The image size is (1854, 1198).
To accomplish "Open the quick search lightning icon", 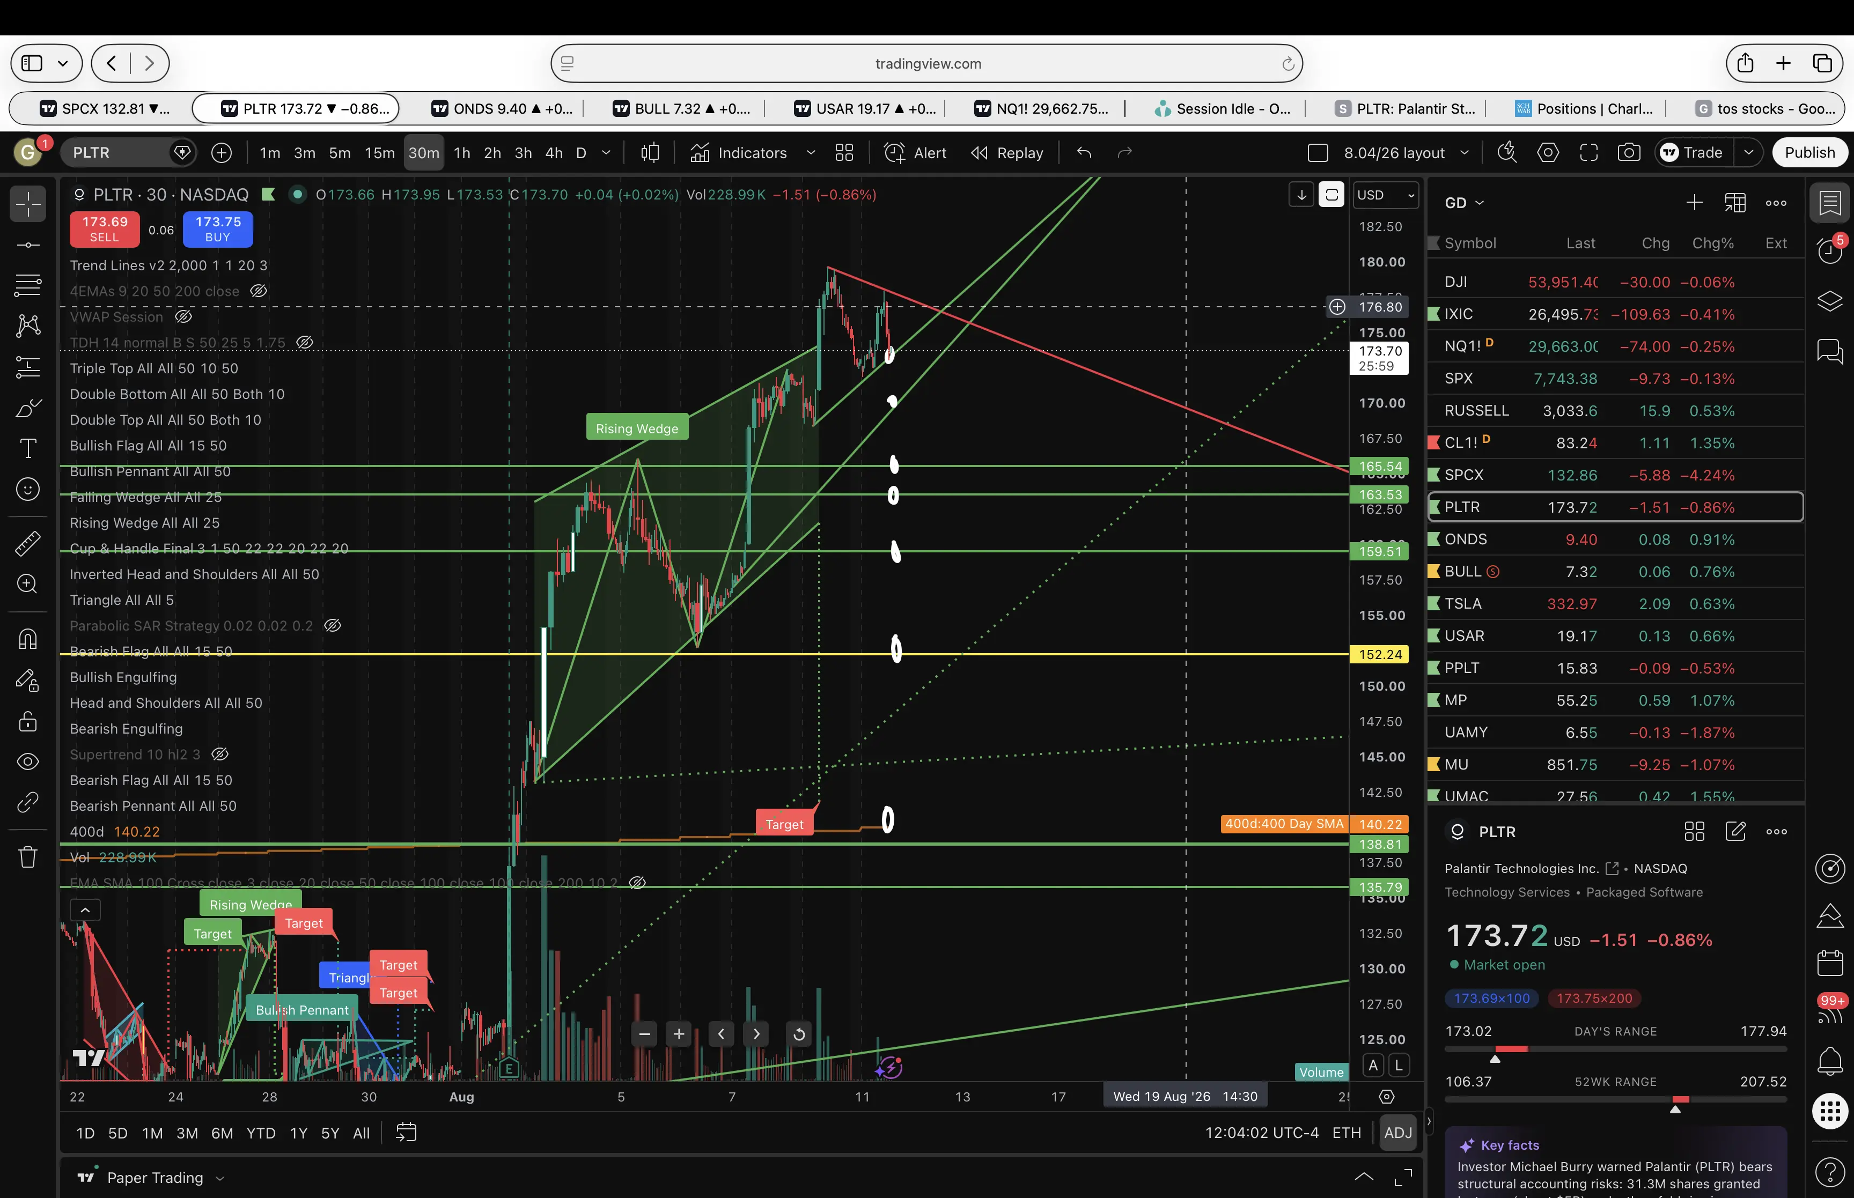I will pos(1507,153).
